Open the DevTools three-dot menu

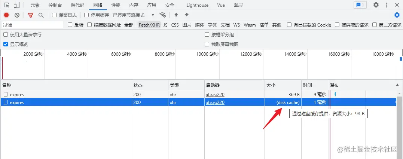(x=387, y=5)
